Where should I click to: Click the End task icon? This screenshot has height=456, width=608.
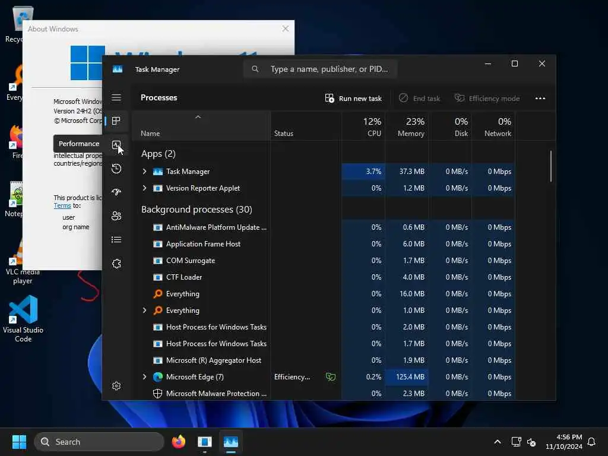(x=403, y=98)
